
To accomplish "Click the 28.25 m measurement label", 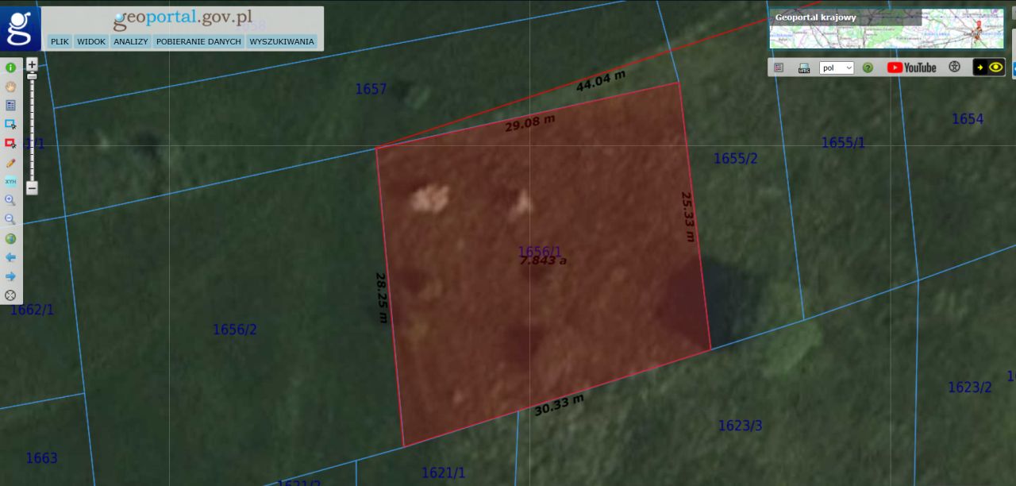I will click(382, 297).
